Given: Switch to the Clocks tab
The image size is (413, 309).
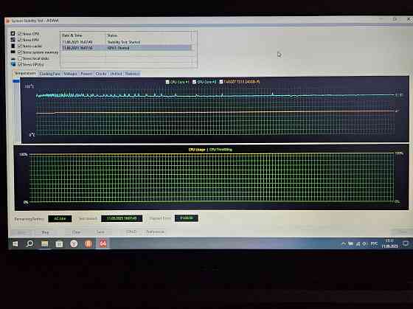Looking at the screenshot, I should tap(101, 74).
